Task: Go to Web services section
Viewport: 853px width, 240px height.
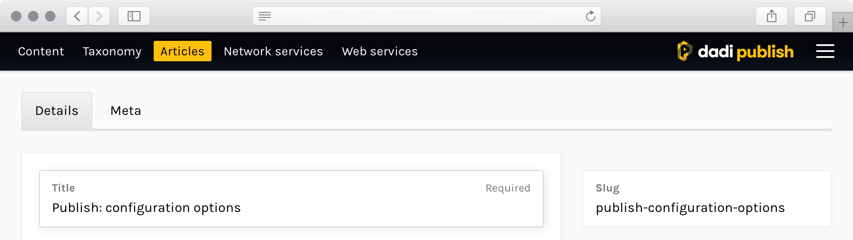Action: coord(380,51)
